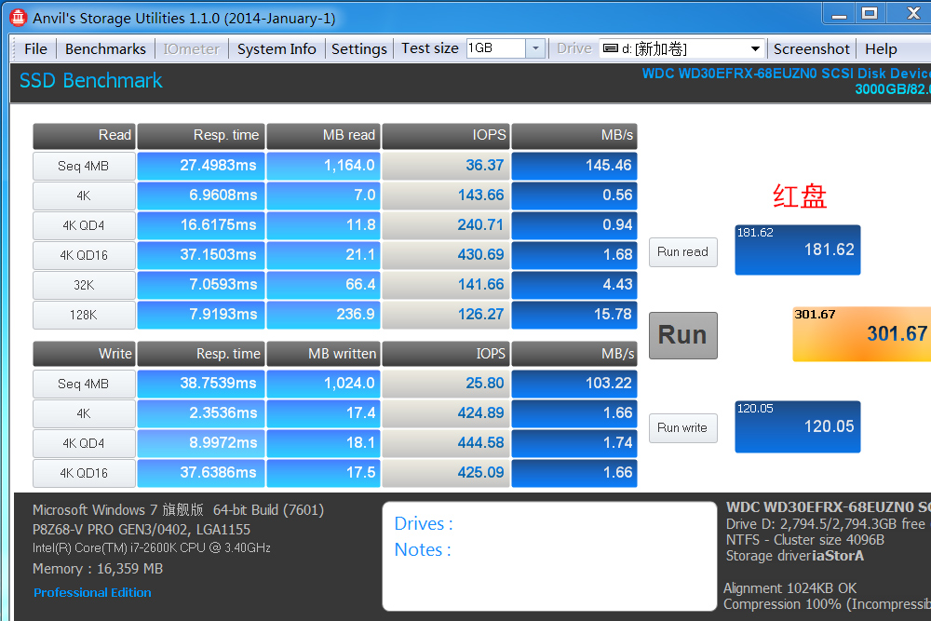Click the Screenshot menu item
This screenshot has height=621, width=931.
811,49
